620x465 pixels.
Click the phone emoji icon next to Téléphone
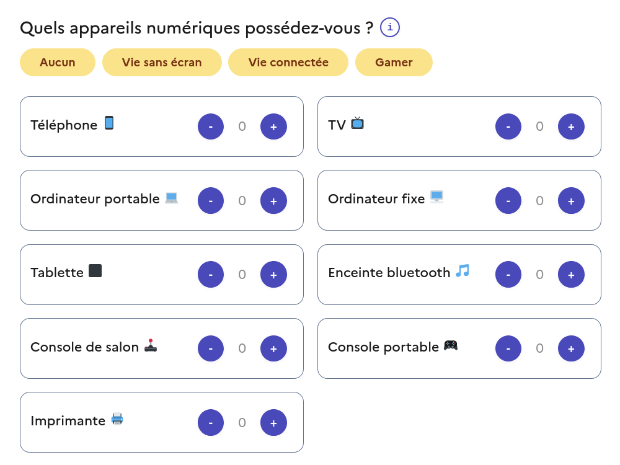tap(109, 123)
